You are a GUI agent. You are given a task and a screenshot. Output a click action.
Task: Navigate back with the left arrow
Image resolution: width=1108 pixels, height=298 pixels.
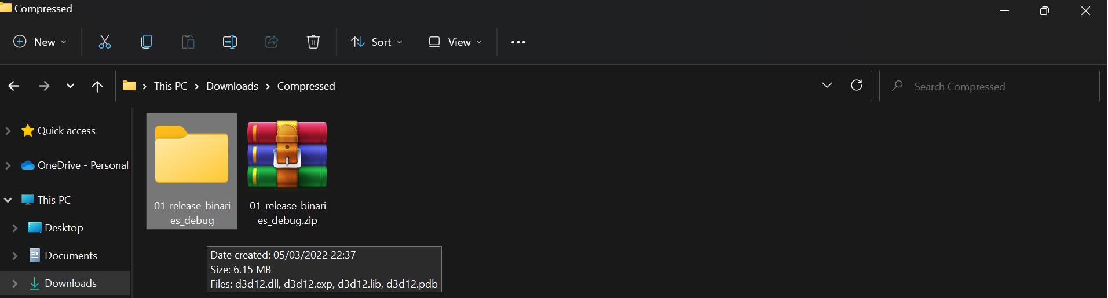coord(14,86)
